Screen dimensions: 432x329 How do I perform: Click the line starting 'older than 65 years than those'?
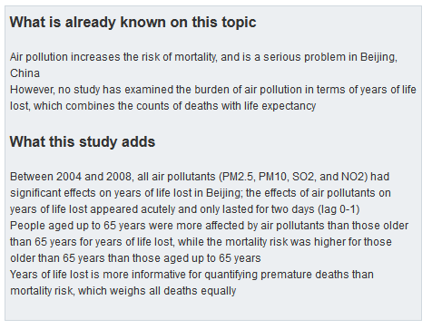135,258
